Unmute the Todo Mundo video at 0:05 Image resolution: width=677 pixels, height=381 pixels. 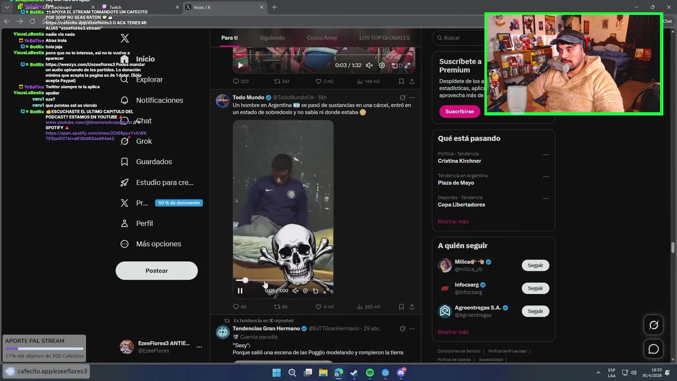(295, 291)
